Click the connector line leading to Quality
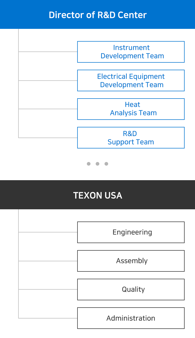195x338 pixels. [48, 289]
